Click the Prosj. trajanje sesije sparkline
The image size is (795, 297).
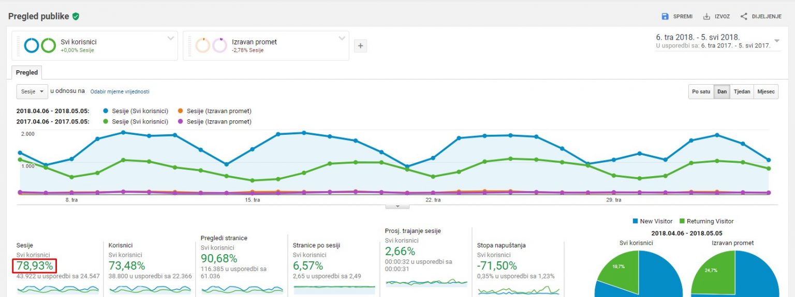coord(426,283)
